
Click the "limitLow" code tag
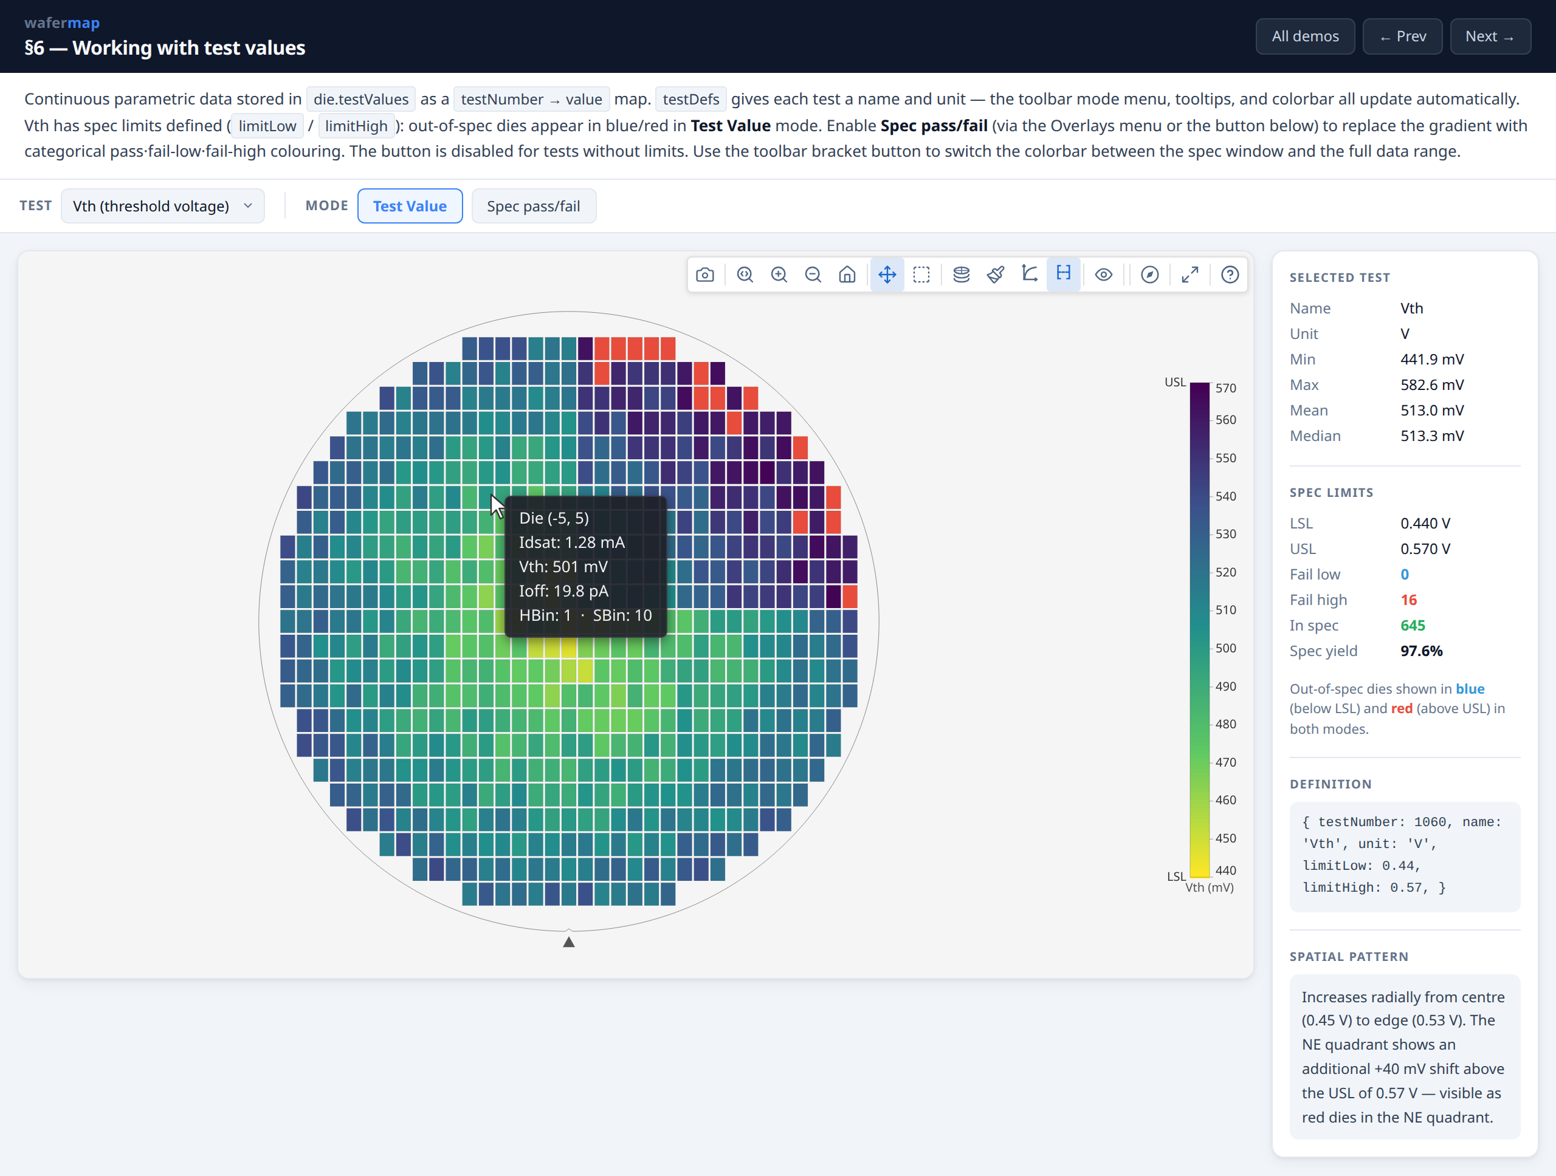click(267, 126)
